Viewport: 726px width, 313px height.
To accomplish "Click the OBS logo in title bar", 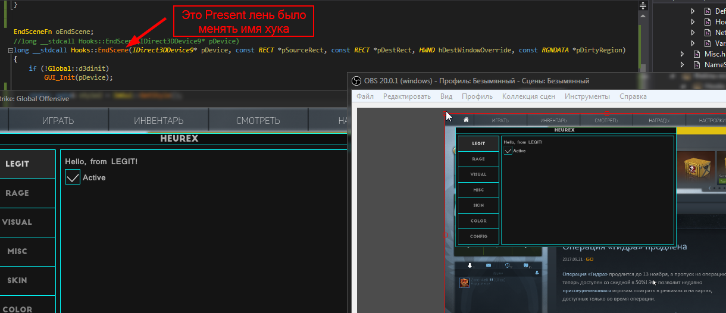I will (x=356, y=81).
